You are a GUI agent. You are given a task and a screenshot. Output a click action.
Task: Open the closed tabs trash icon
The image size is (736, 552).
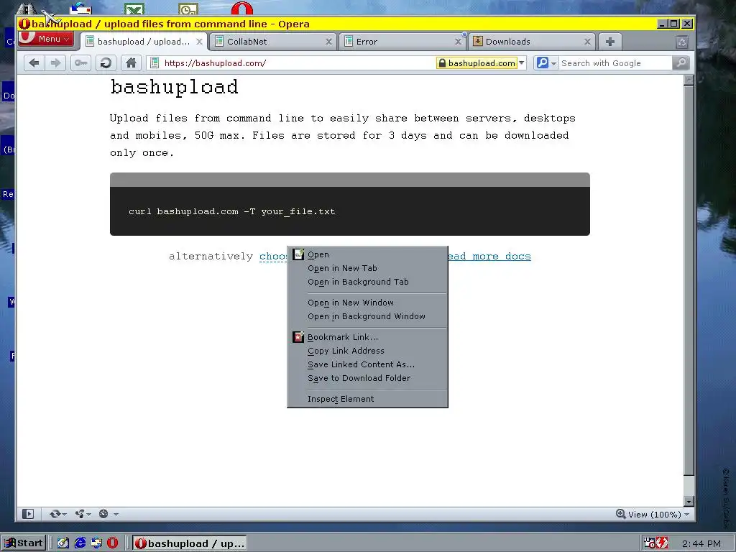(682, 42)
